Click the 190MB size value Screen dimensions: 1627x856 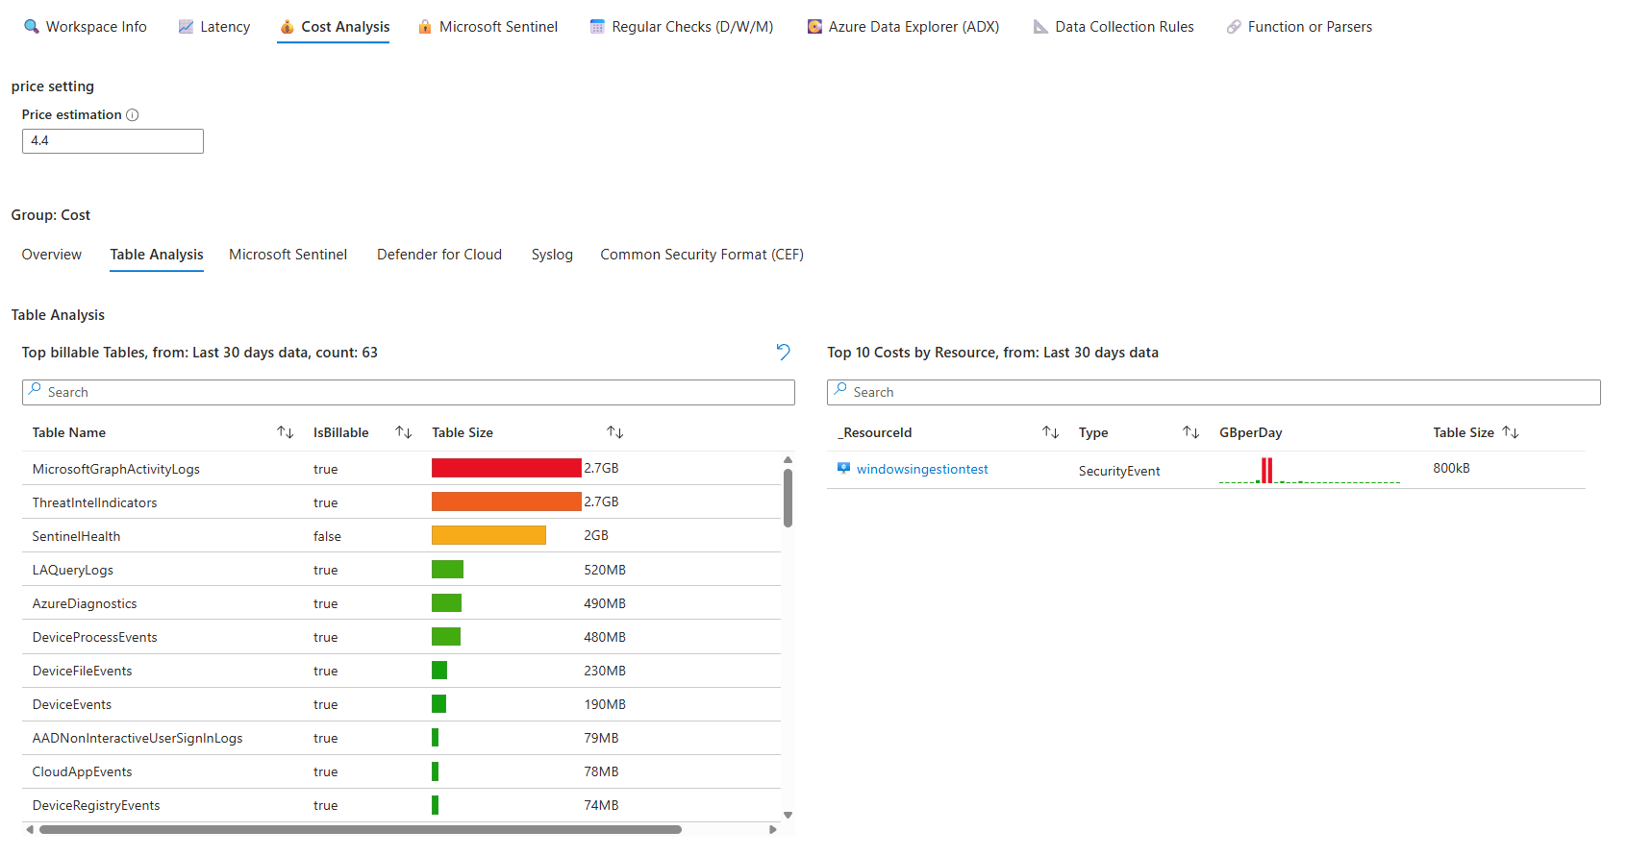[x=605, y=705]
